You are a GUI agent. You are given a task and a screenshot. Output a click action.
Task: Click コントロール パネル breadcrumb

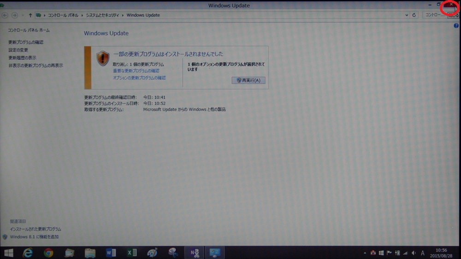(x=63, y=15)
